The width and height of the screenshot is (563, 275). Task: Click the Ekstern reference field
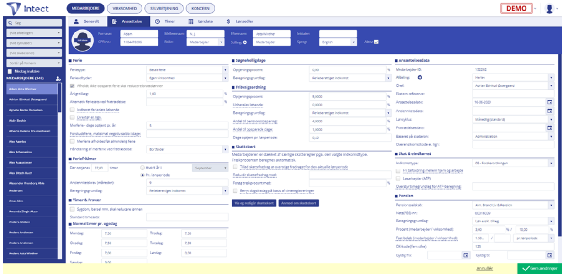[x=513, y=94]
